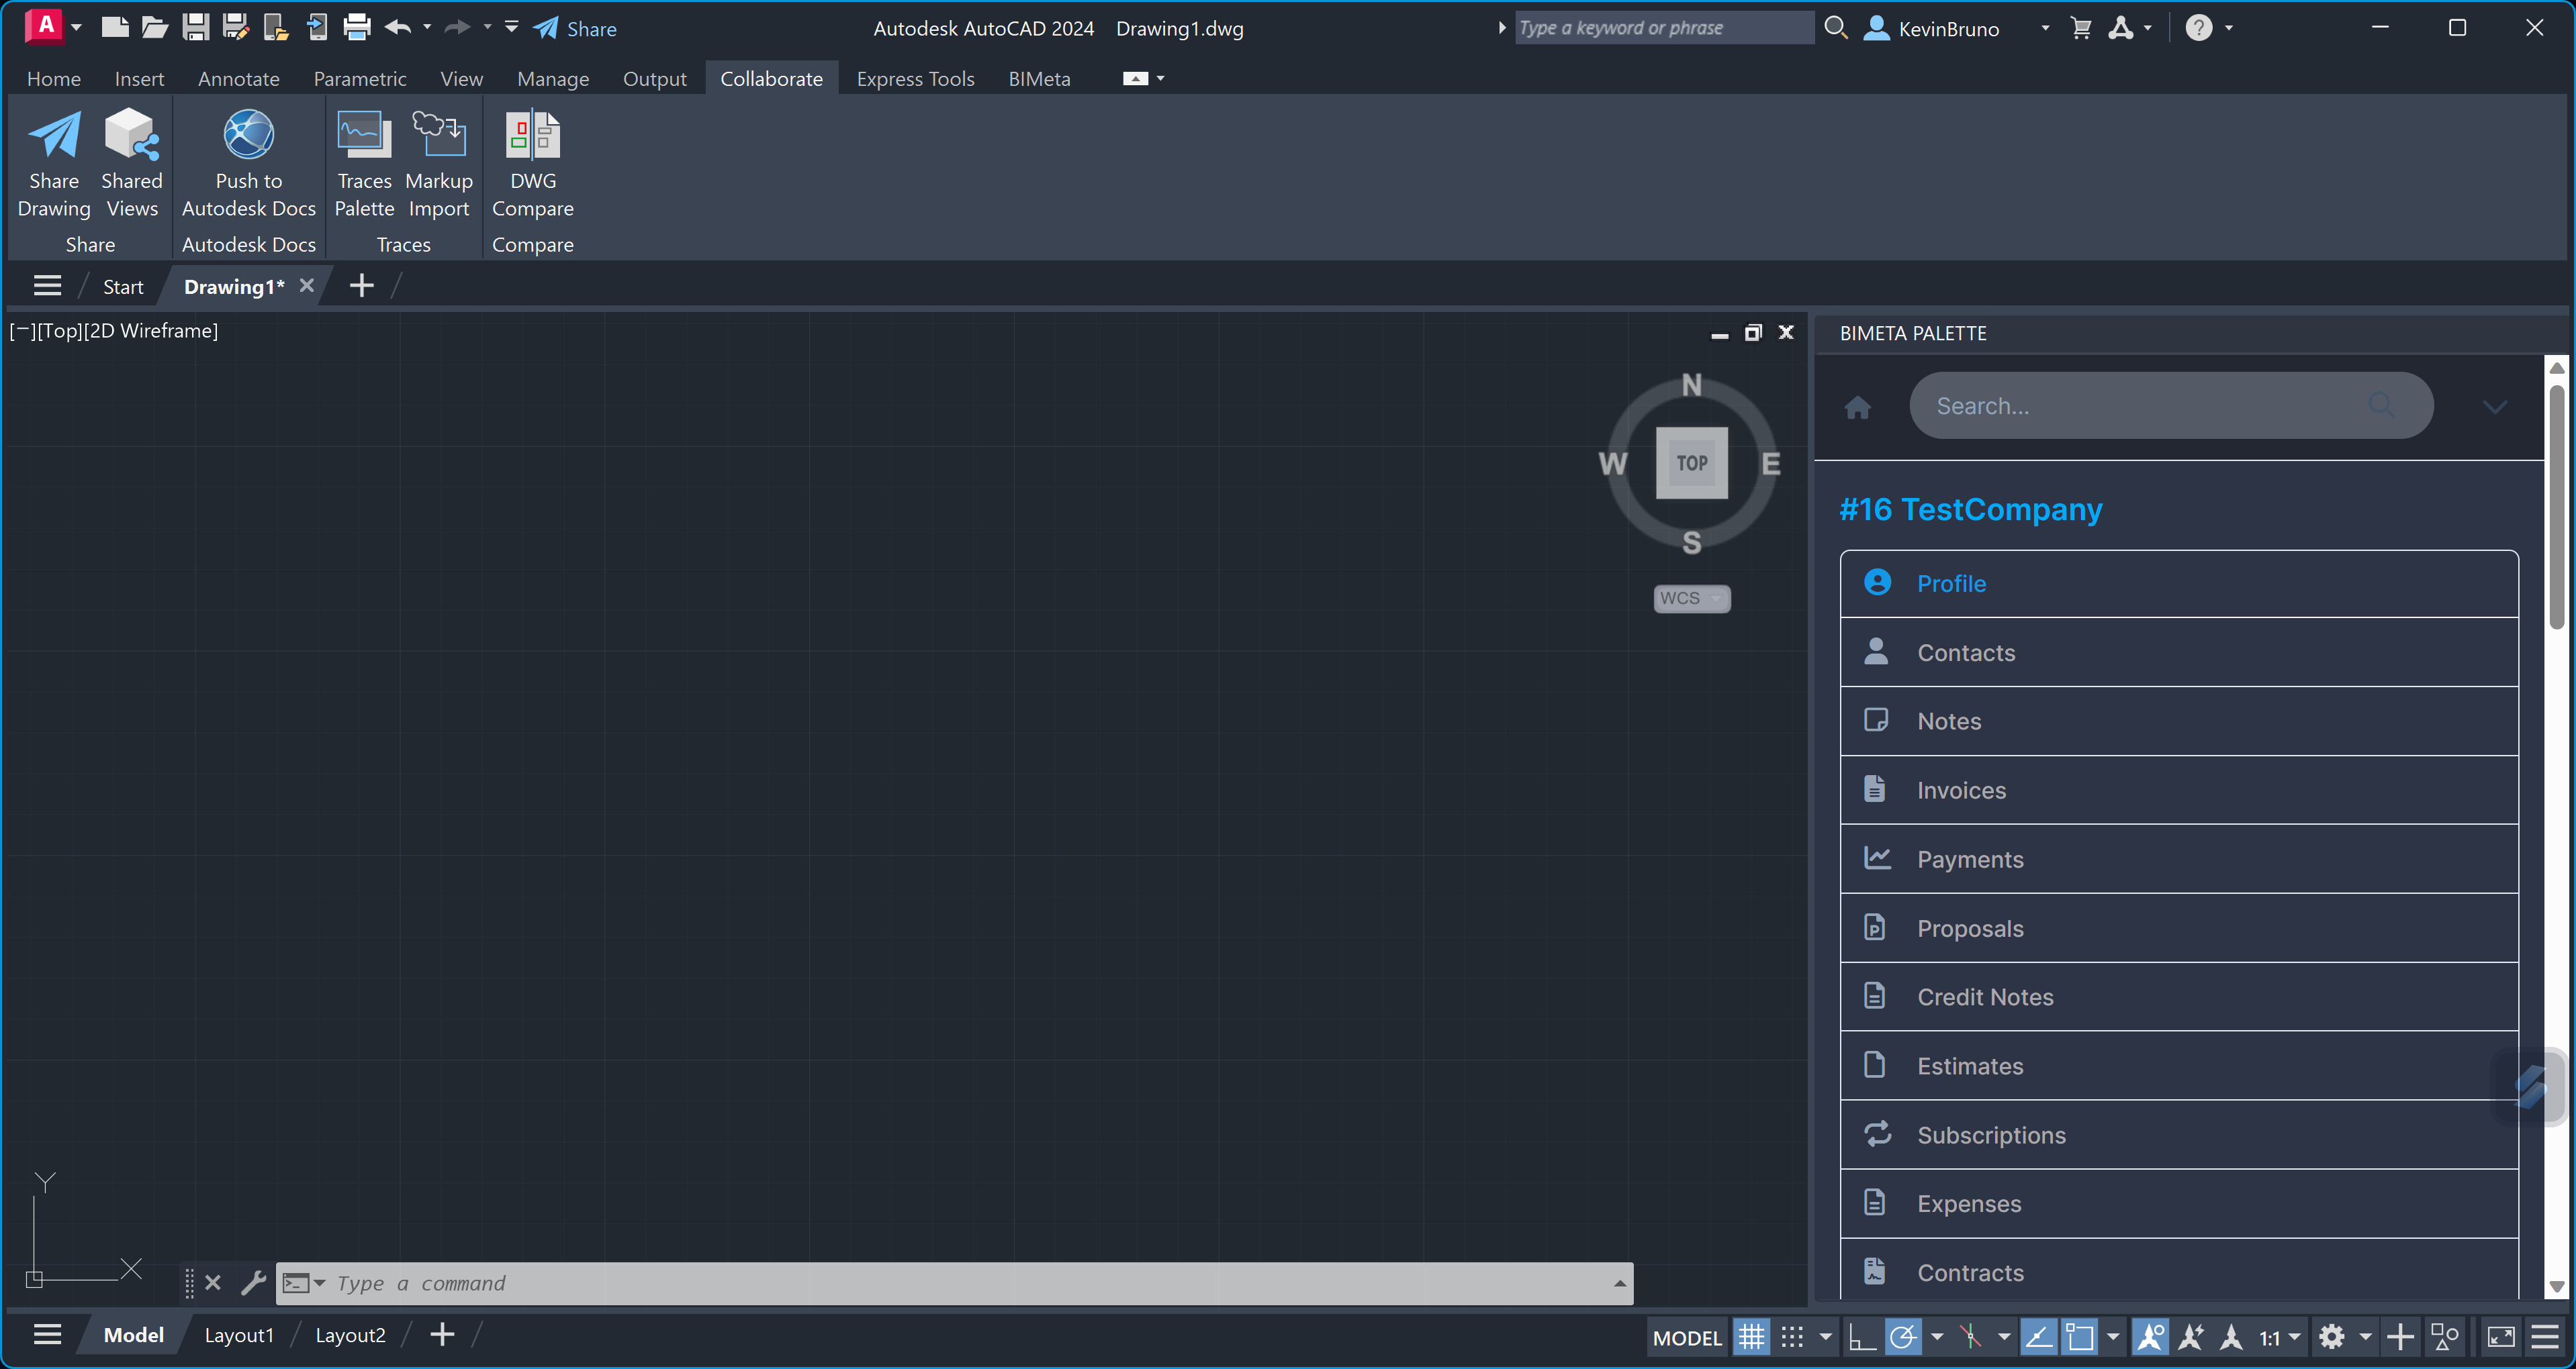Click the Markup Import tool

pyautogui.click(x=439, y=164)
